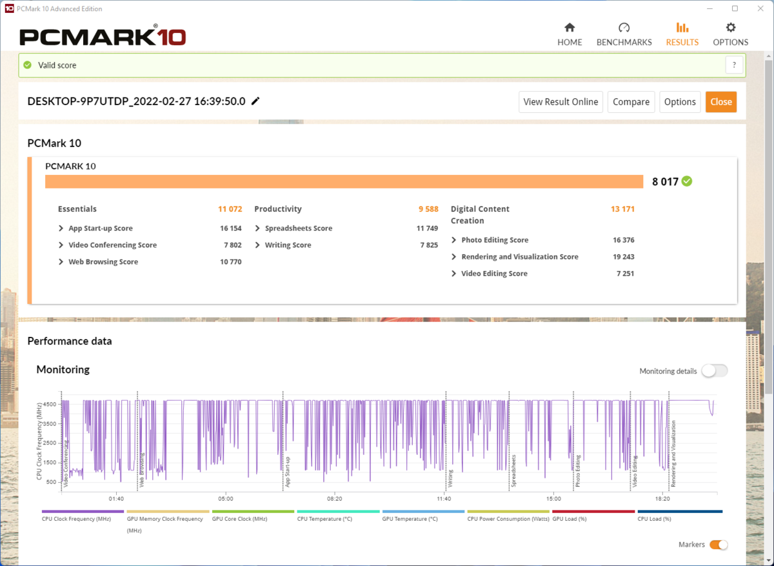774x566 pixels.
Task: Click the Spreadsheets chart marker
Action: point(514,471)
